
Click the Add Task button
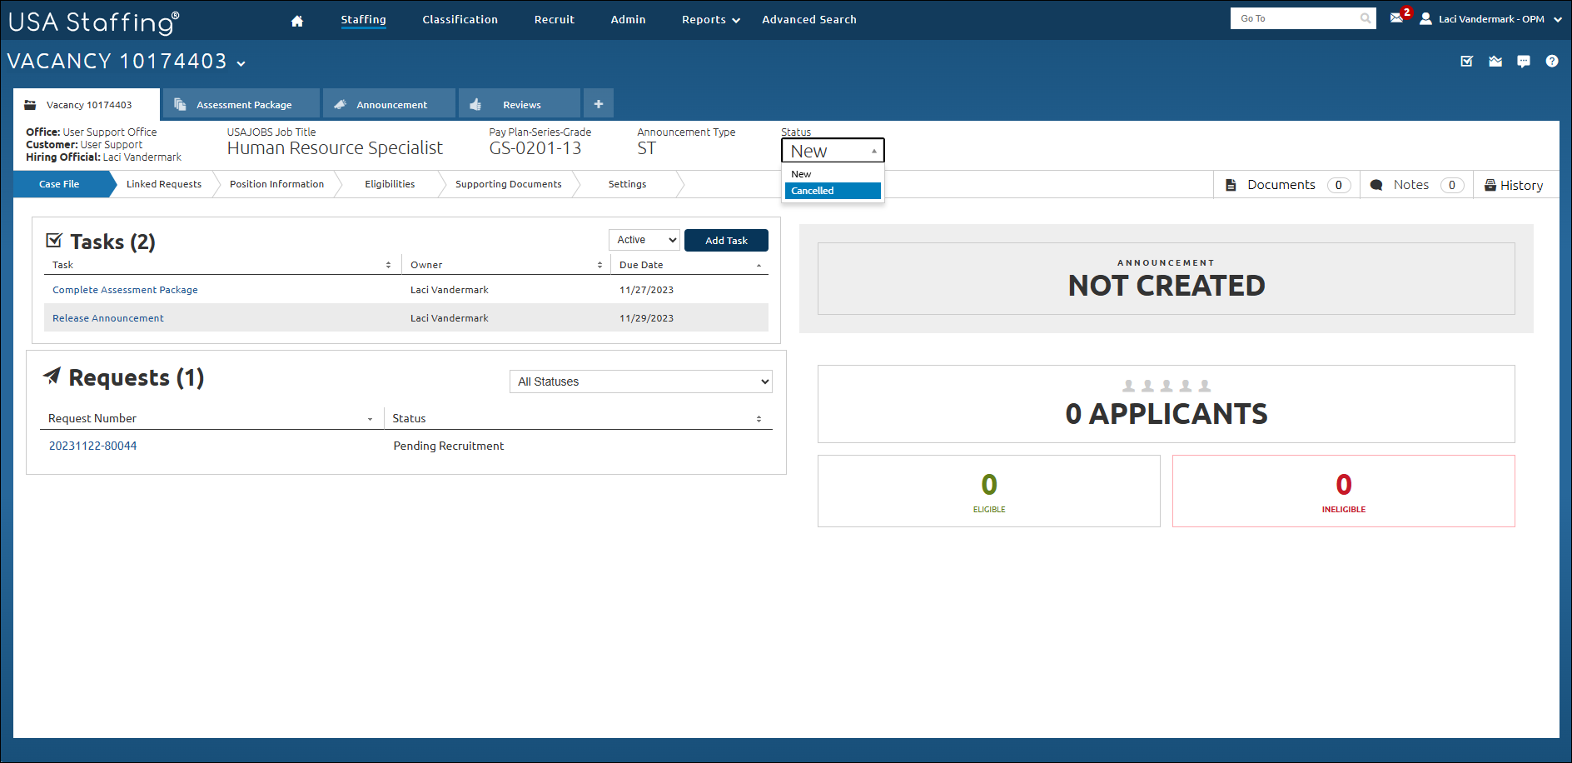pos(726,240)
